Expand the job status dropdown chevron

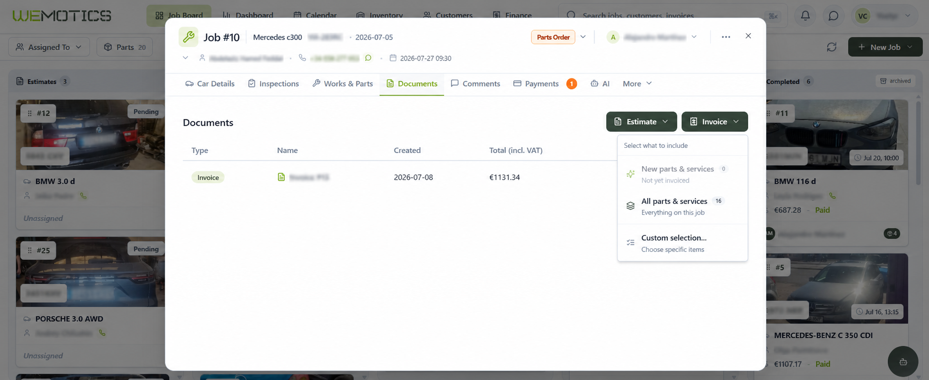coord(583,37)
